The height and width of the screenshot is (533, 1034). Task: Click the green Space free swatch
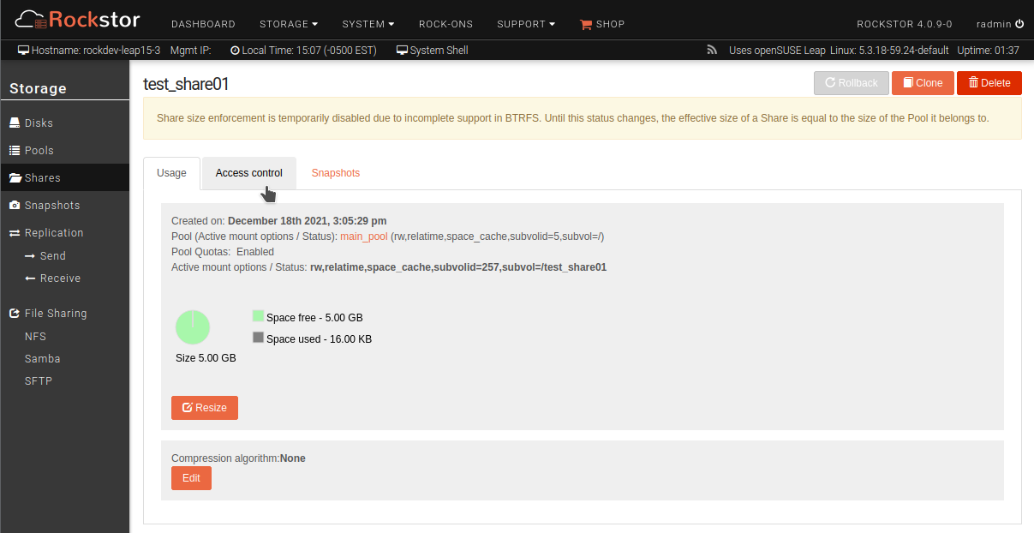coord(258,316)
